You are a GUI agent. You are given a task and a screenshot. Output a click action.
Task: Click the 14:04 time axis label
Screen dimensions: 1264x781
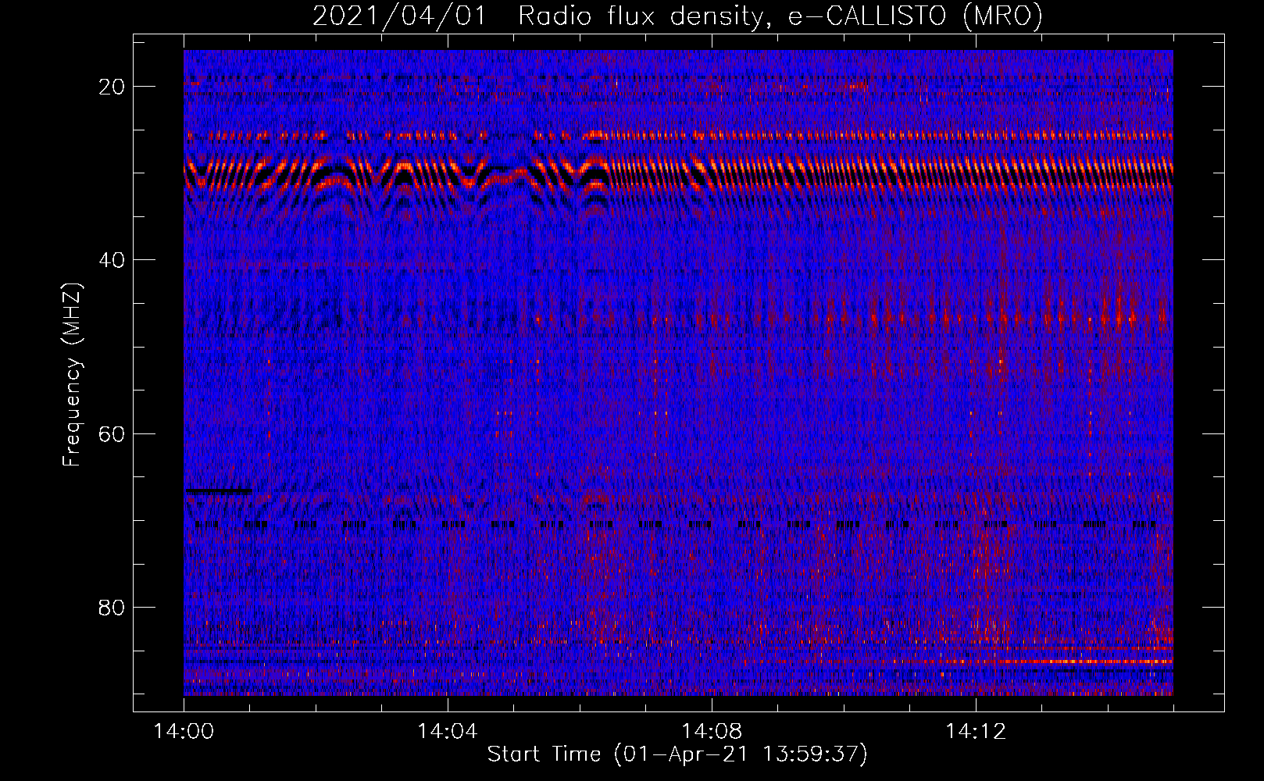tap(448, 732)
